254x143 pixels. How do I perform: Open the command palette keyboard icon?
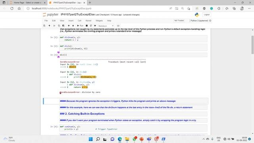[118, 26]
